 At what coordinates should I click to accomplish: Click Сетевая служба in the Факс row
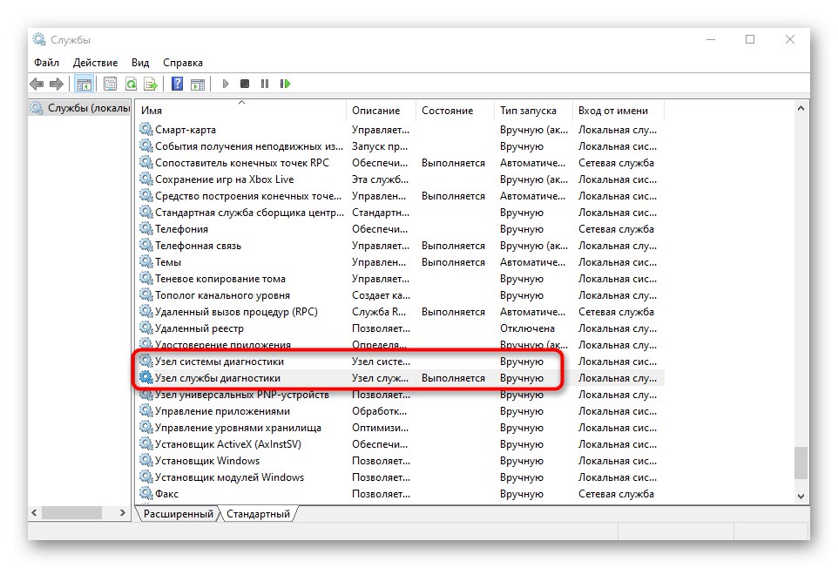tap(616, 494)
